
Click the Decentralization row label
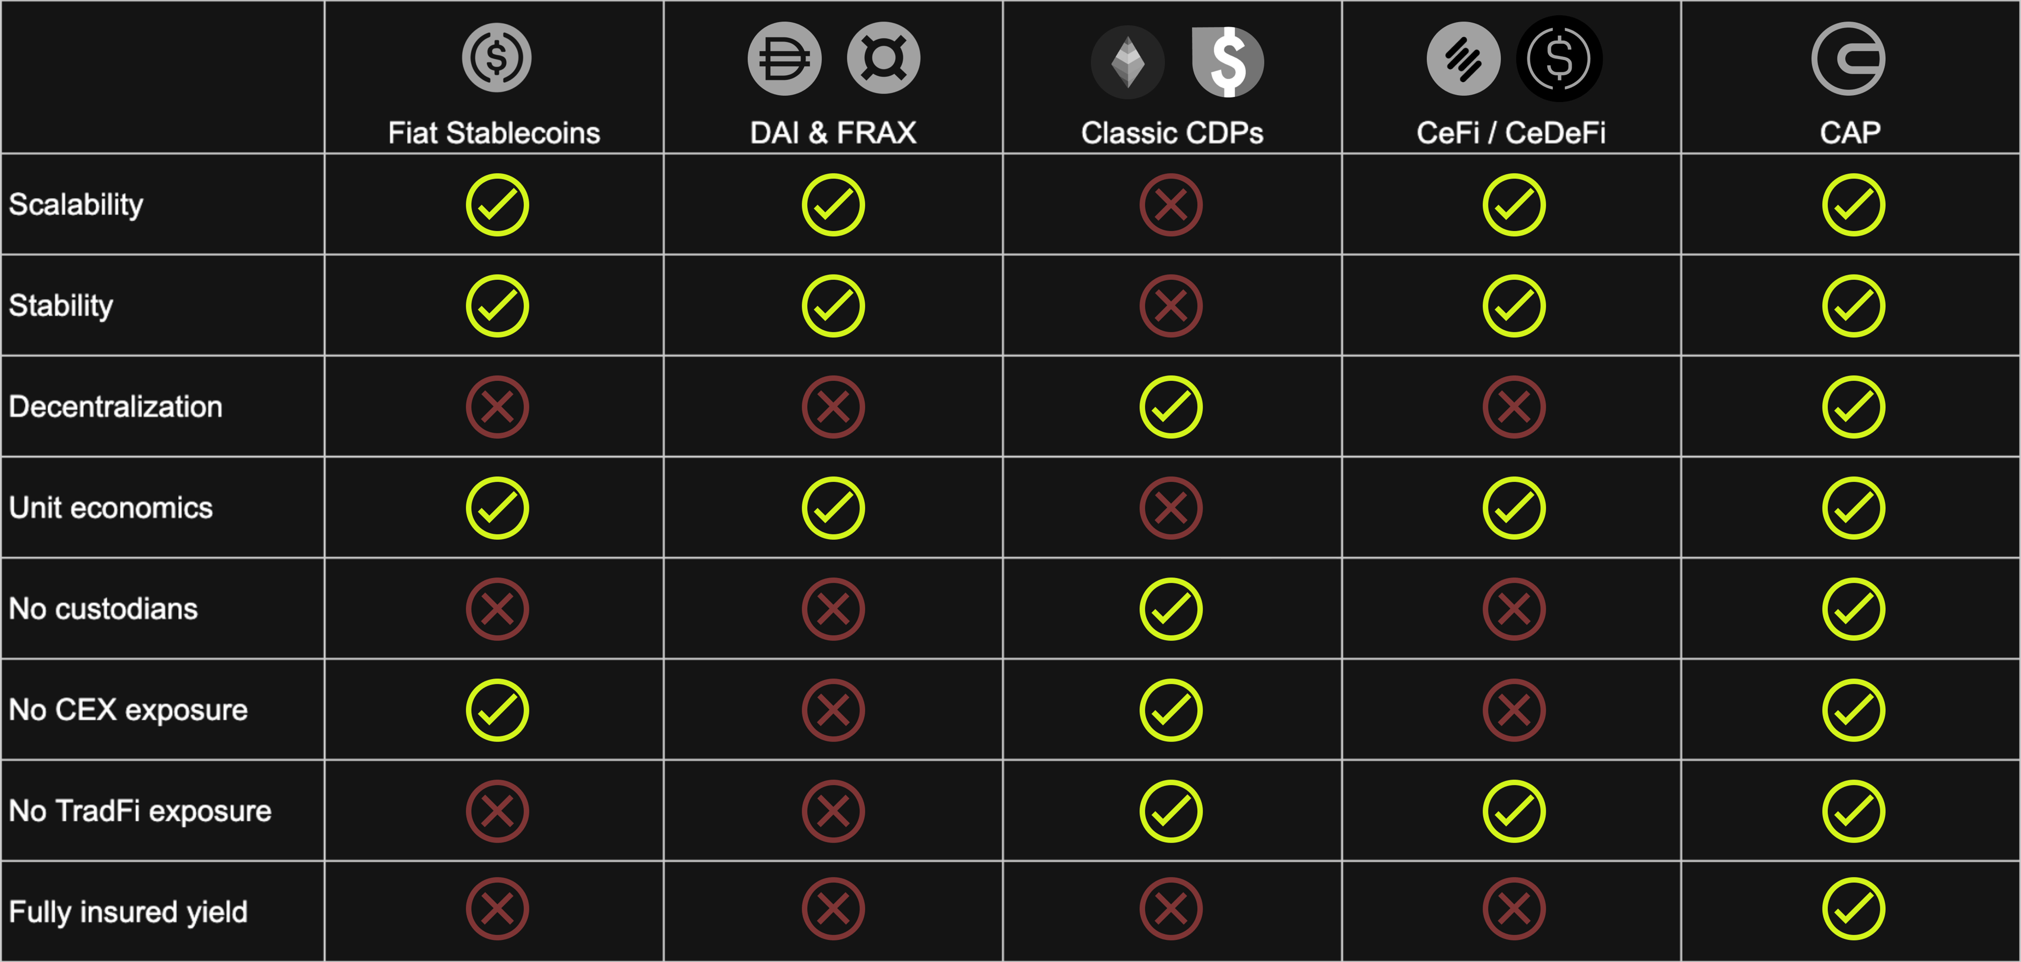pyautogui.click(x=116, y=407)
